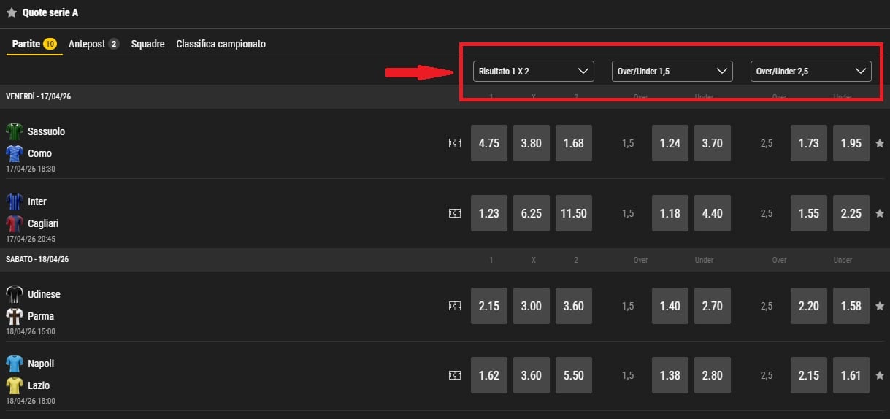Pick Over 2,5 at 1.73 for Sassuolo-Como

pyautogui.click(x=809, y=143)
